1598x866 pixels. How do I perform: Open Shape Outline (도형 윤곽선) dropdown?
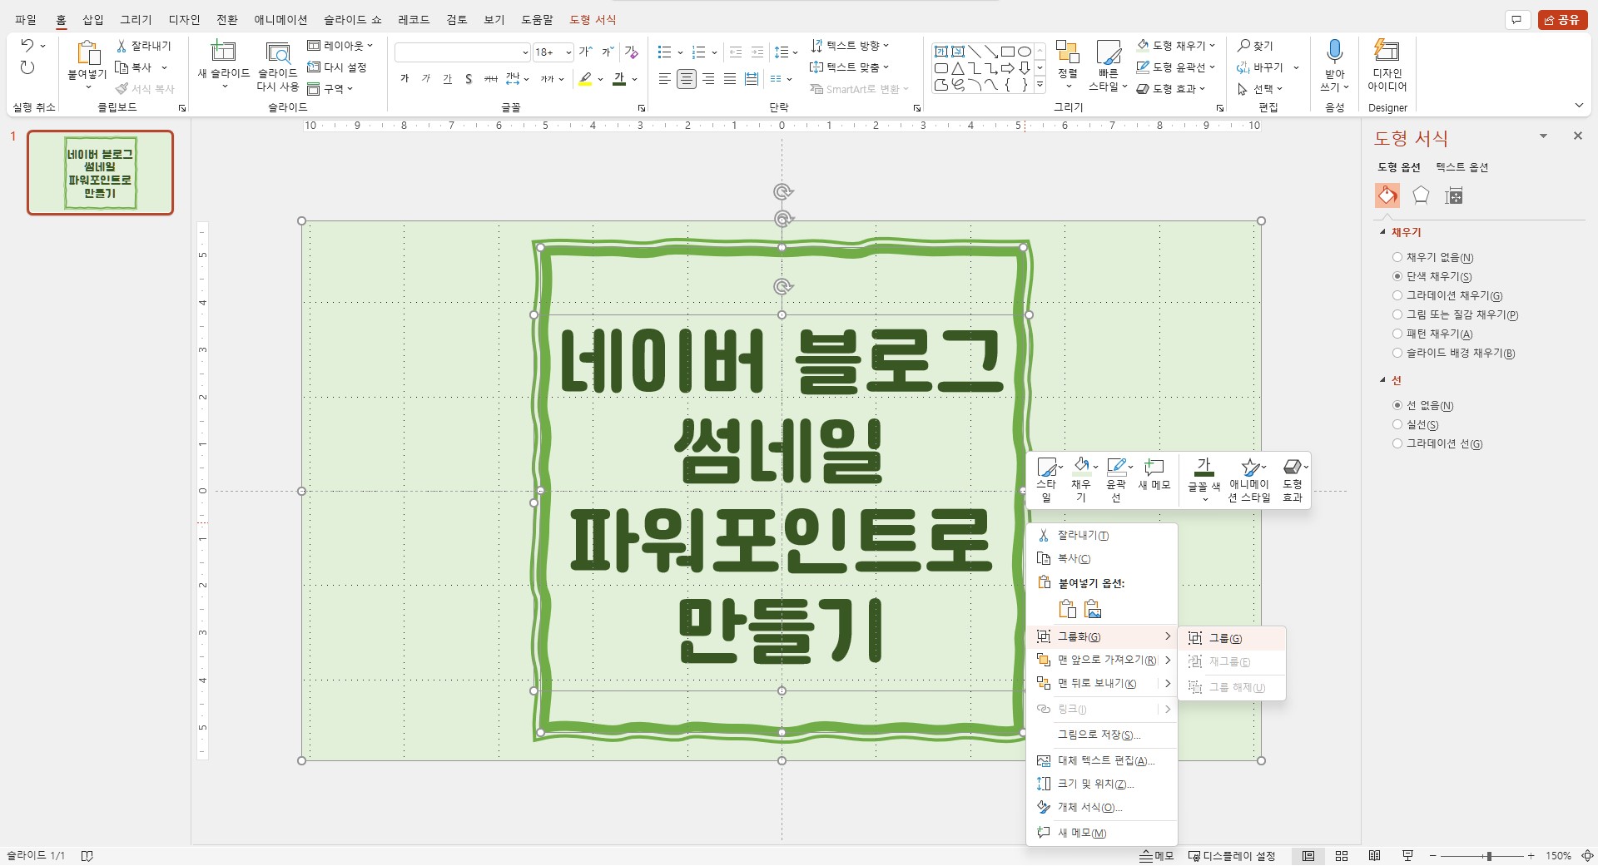point(1176,67)
